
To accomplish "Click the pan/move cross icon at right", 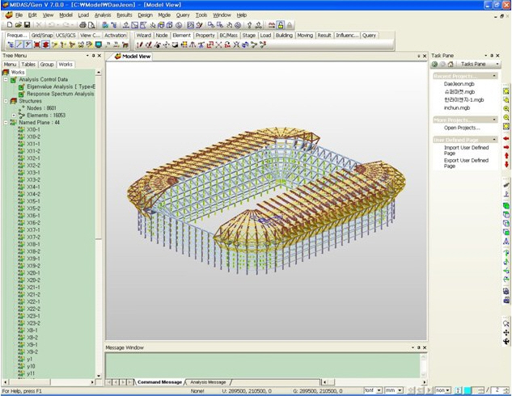I will click(506, 332).
